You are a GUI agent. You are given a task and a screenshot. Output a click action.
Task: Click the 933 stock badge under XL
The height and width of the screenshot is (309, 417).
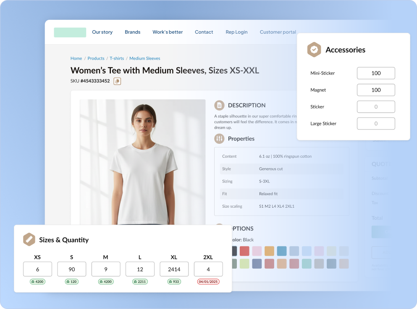(x=174, y=282)
